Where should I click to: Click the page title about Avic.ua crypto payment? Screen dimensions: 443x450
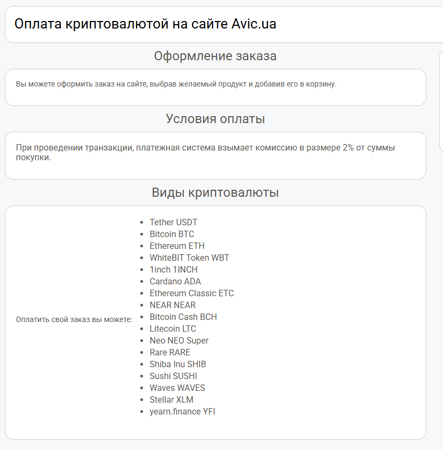(x=145, y=24)
